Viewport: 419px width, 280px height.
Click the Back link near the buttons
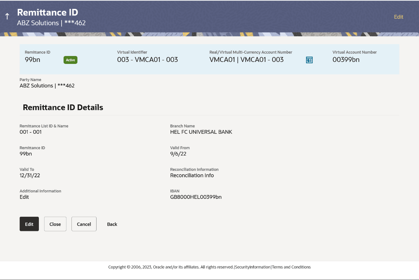[112, 224]
